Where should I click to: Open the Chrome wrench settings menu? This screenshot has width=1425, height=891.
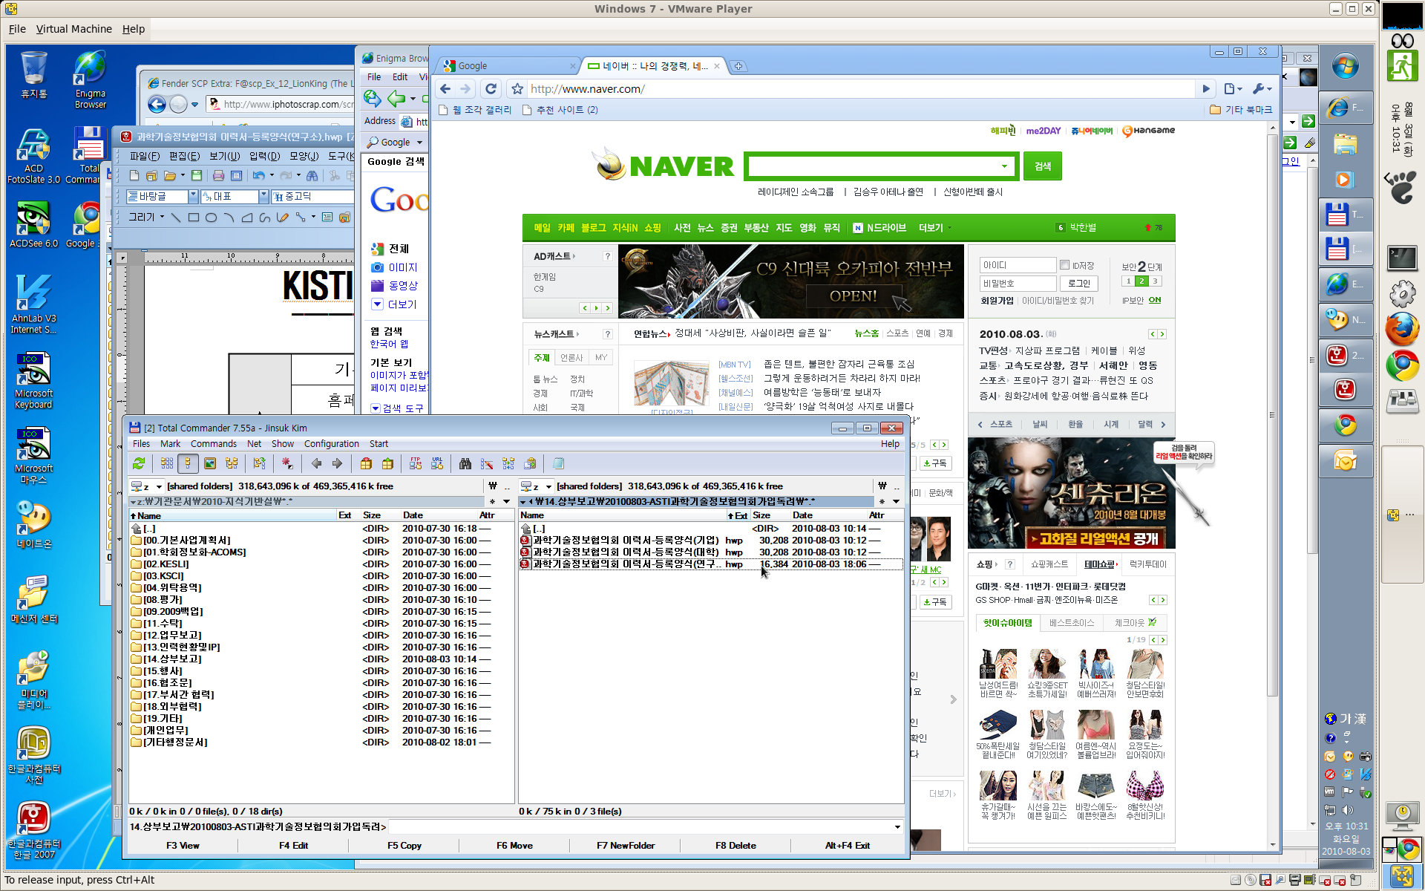(x=1262, y=89)
